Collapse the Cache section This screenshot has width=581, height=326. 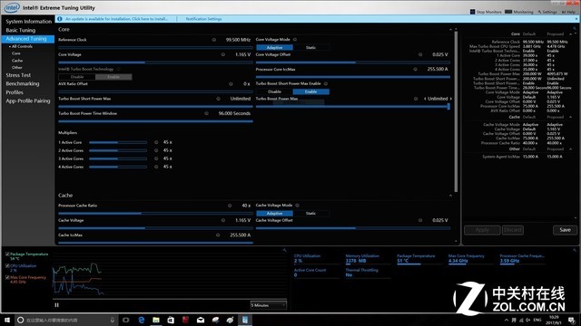[x=450, y=196]
